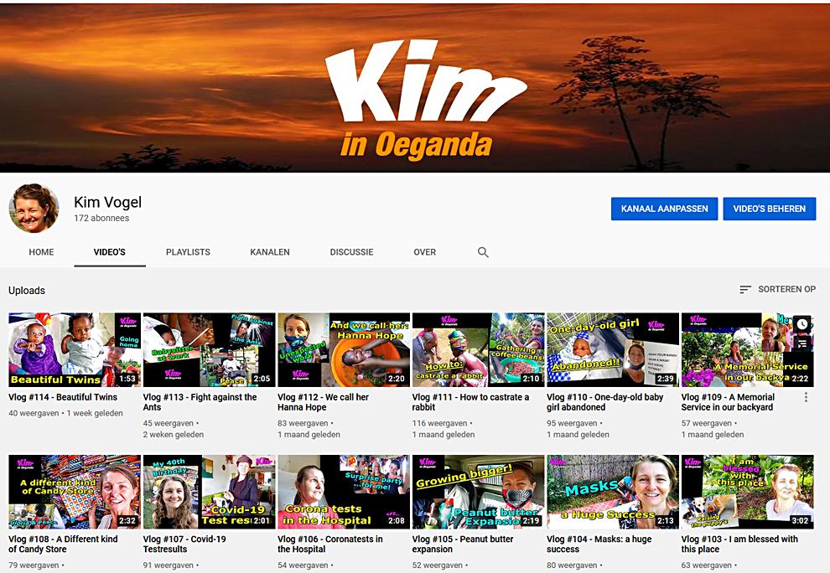Click the channel name 'Kim Vogel'

(107, 202)
